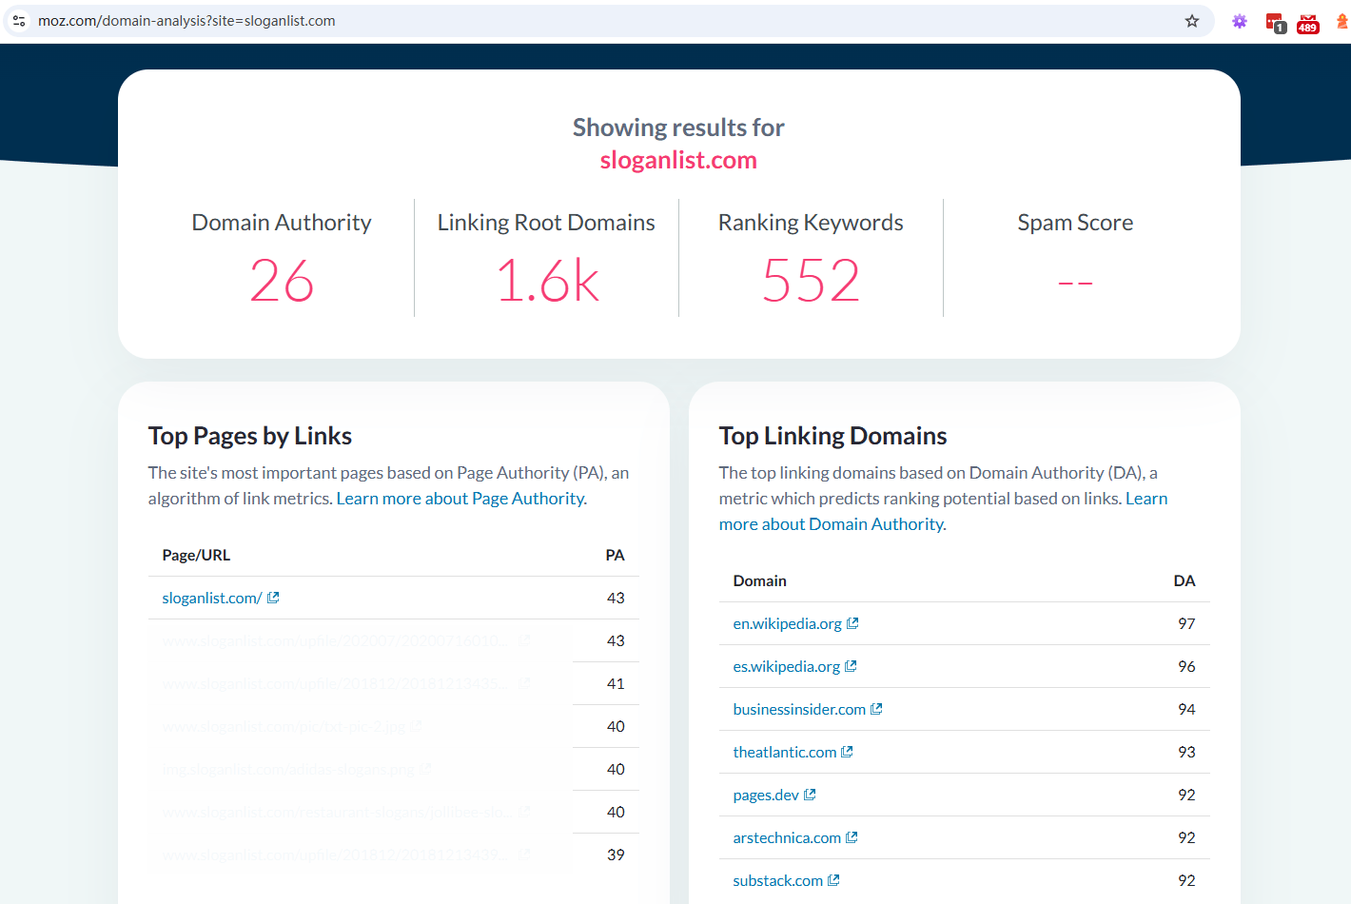1351x904 pixels.
Task: Click PA value 41 in Top Pages
Action: pos(616,683)
